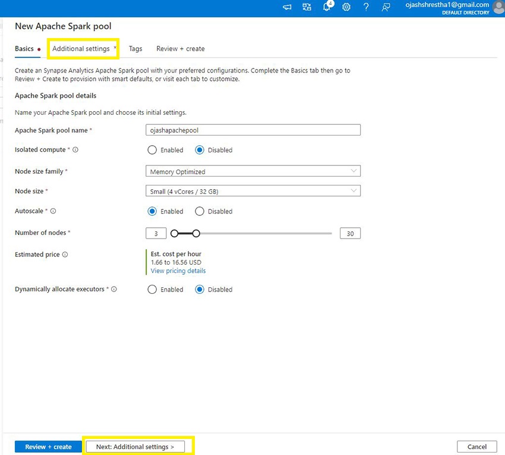Image resolution: width=505 pixels, height=455 pixels.
Task: Select Enabled for Autoscale
Action: tap(152, 211)
